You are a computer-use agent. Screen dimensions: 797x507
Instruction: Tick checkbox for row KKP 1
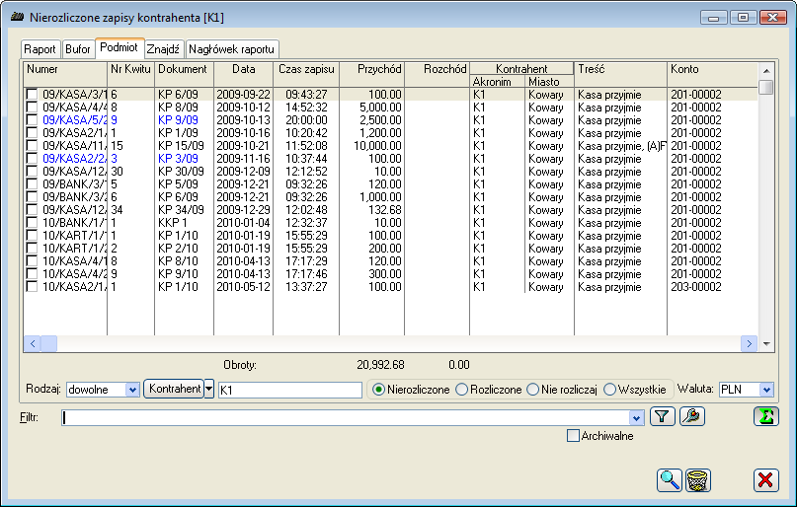(32, 222)
